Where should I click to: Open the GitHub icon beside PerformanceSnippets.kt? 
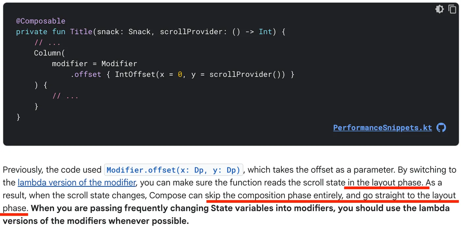tap(441, 127)
